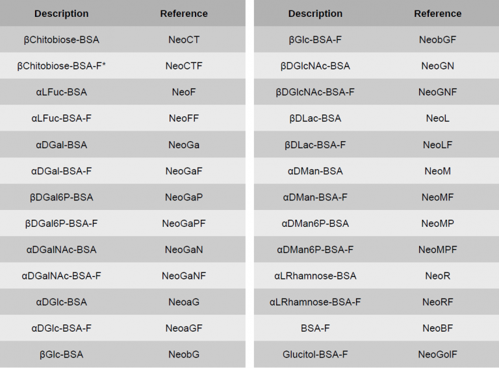Select the βChitobiose-BSA description cell
Image resolution: width=499 pixels, height=368 pixels.
click(x=61, y=40)
